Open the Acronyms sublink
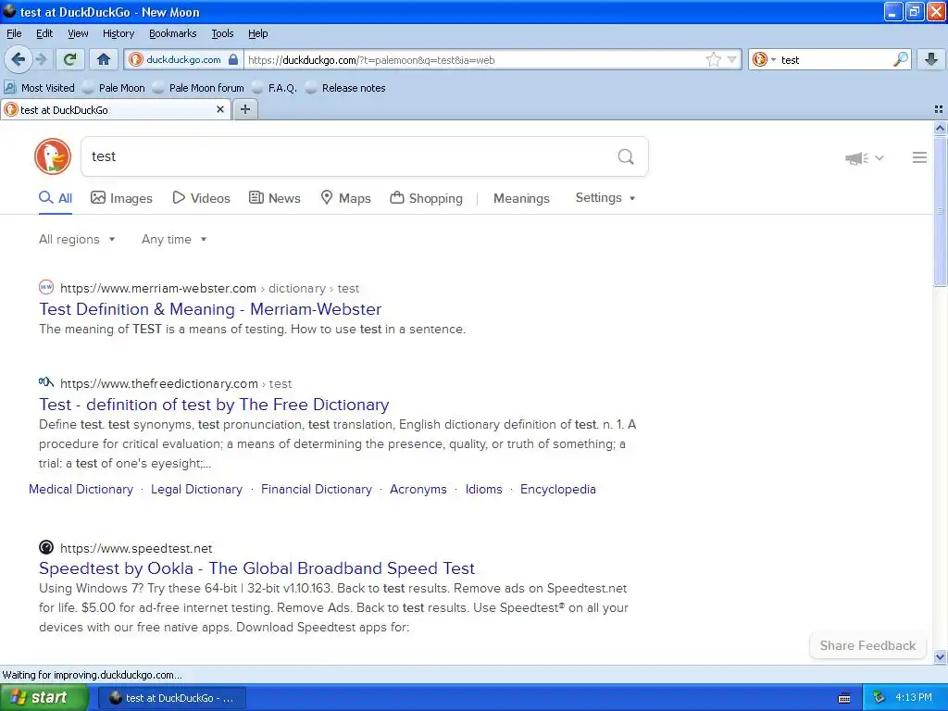 click(x=418, y=489)
